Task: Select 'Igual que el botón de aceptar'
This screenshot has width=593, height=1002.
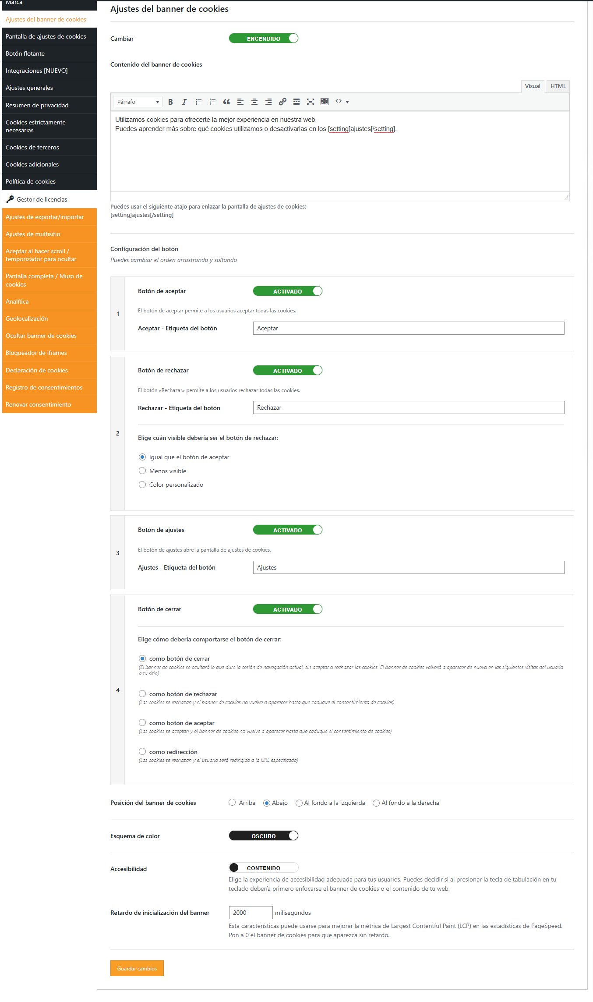Action: point(142,457)
